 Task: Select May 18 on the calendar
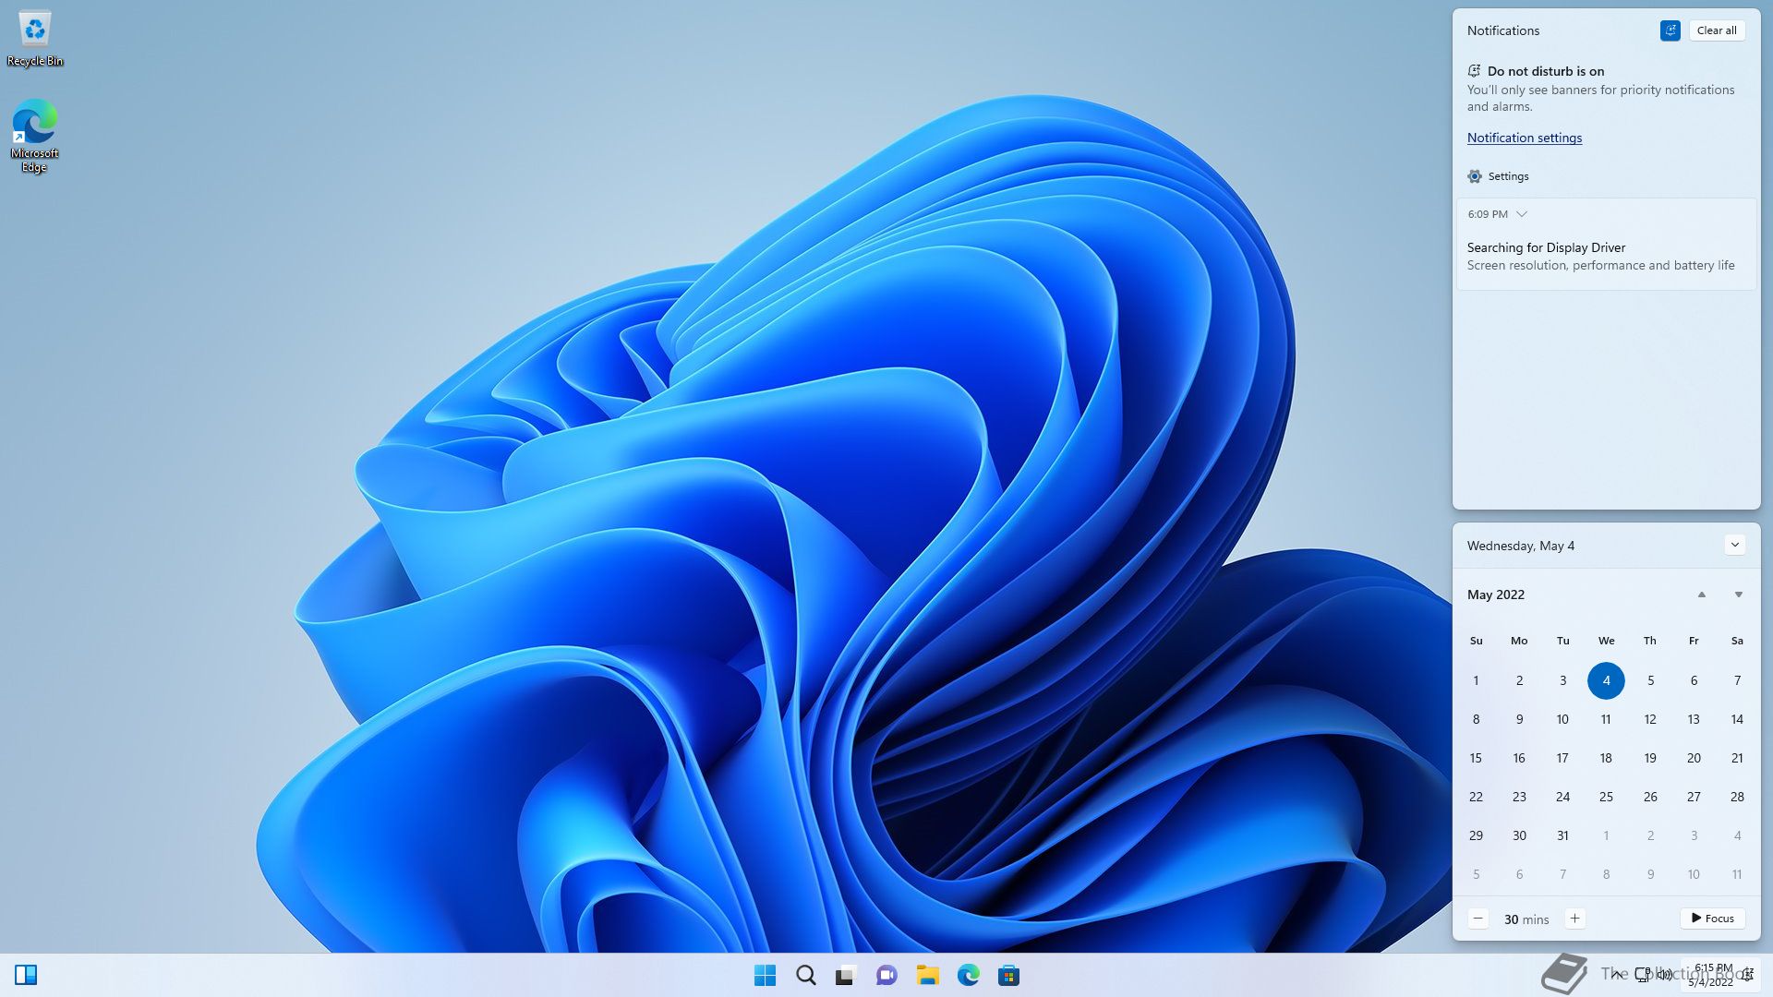tap(1606, 758)
